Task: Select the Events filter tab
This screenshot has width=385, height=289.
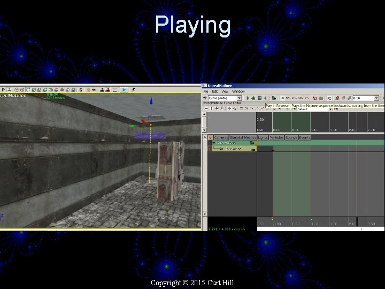Action: [x=305, y=138]
